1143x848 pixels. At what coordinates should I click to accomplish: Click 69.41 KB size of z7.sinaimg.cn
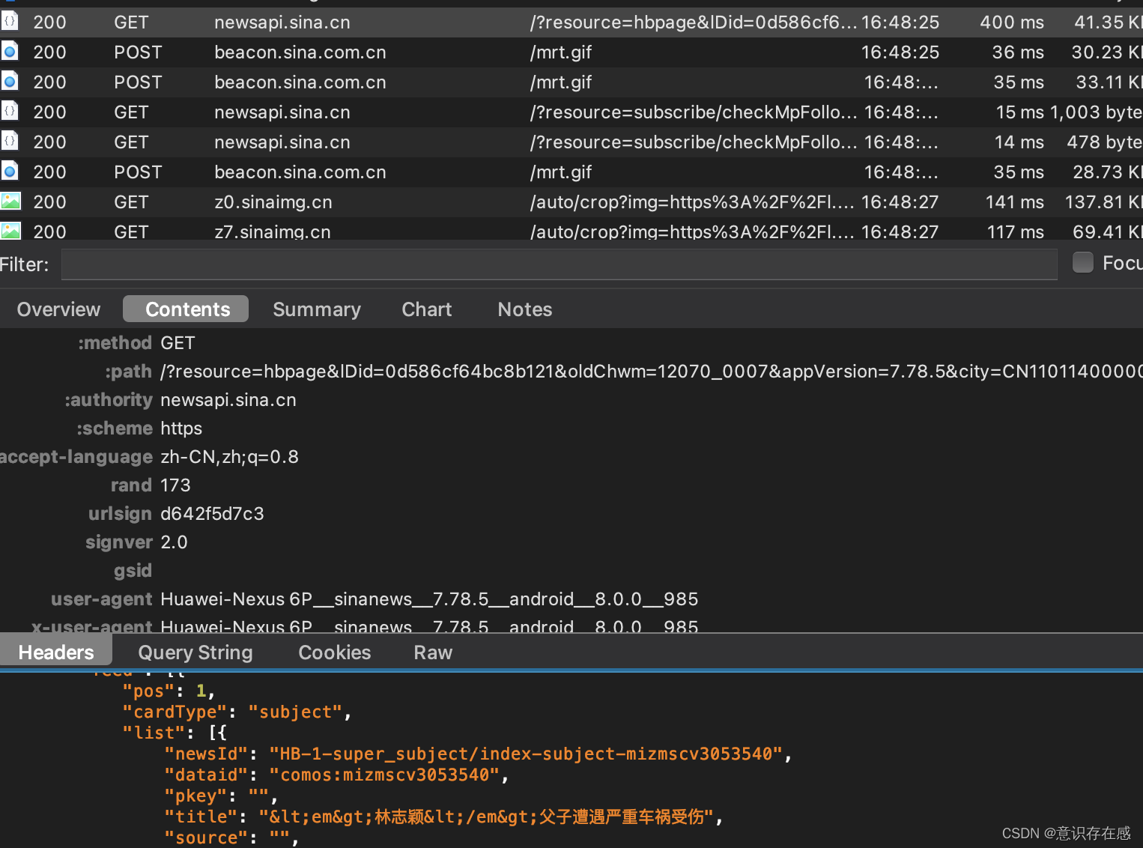coord(1108,231)
